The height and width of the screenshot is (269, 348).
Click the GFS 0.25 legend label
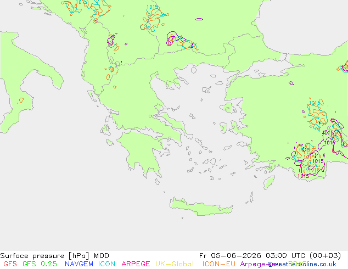point(40,264)
